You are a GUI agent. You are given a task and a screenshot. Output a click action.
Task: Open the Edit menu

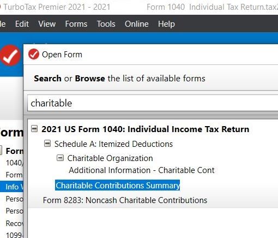click(22, 24)
